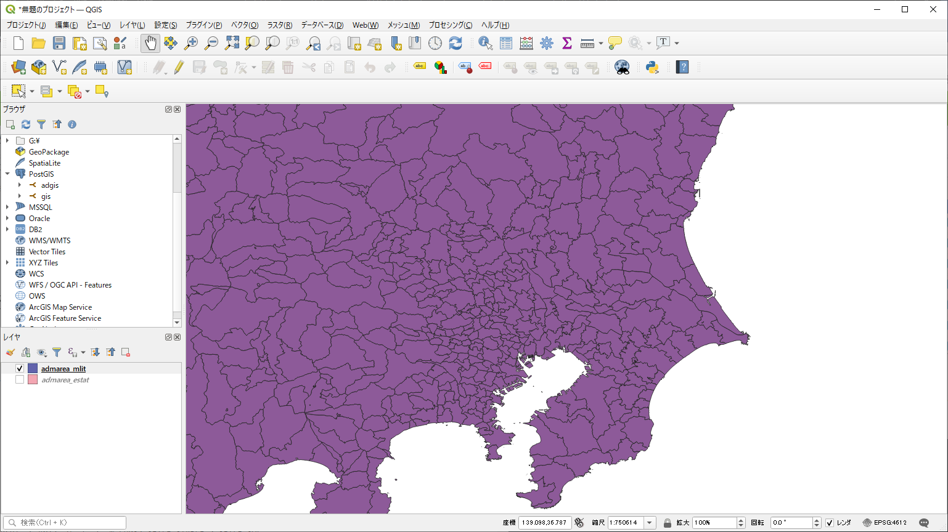
Task: Open the プロジェクト menu
Action: (26, 25)
